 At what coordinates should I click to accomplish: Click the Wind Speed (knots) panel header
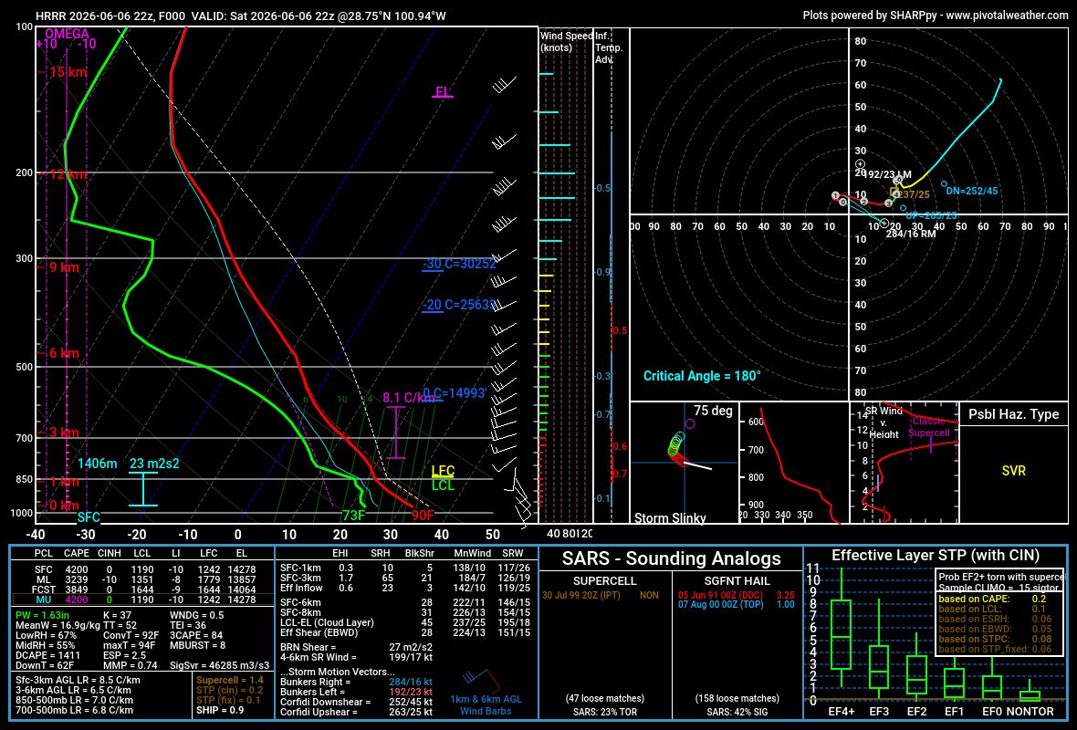(566, 41)
